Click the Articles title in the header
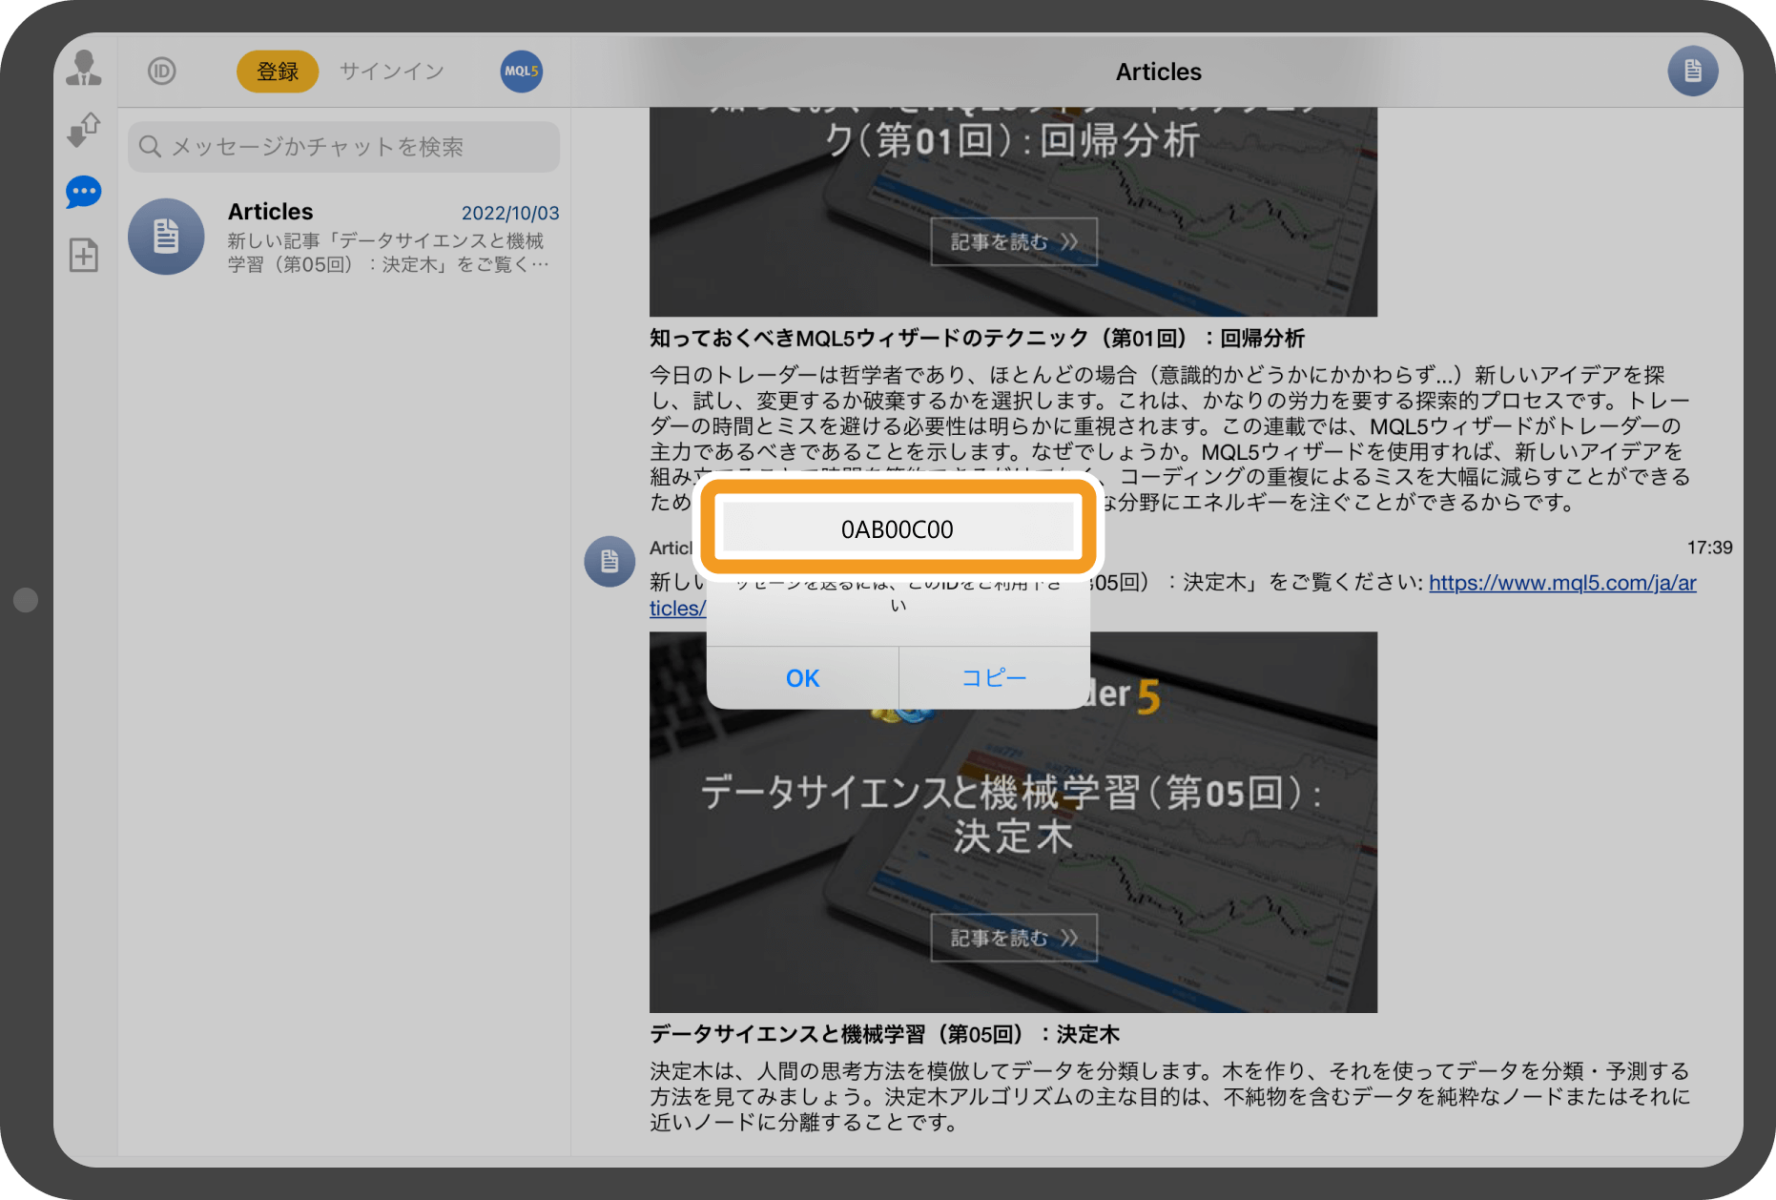The image size is (1776, 1200). 1159,72
